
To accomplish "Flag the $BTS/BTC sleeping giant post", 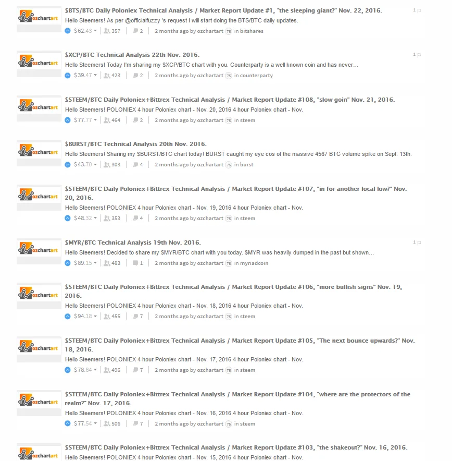I will point(419,10).
